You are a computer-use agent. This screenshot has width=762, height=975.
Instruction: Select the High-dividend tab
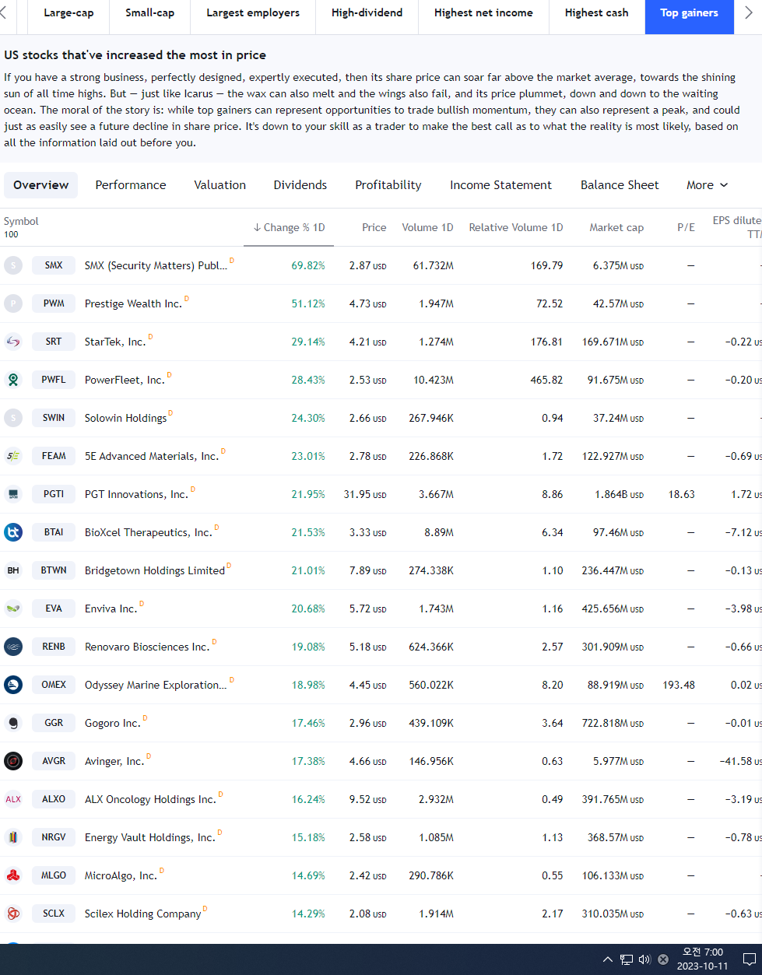click(x=367, y=13)
